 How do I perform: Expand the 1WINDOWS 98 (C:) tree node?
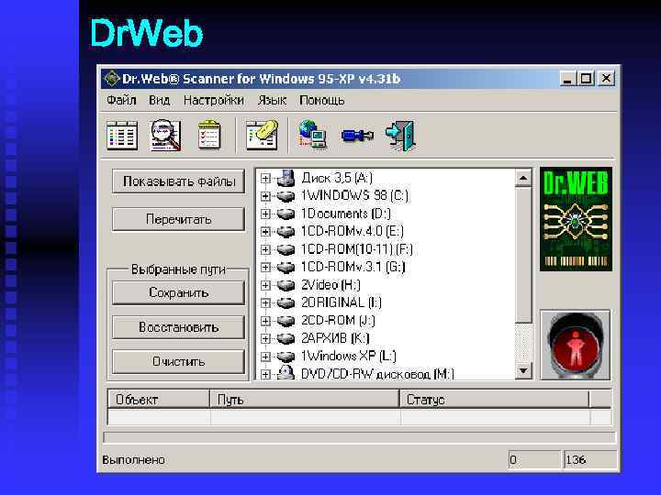coord(265,196)
